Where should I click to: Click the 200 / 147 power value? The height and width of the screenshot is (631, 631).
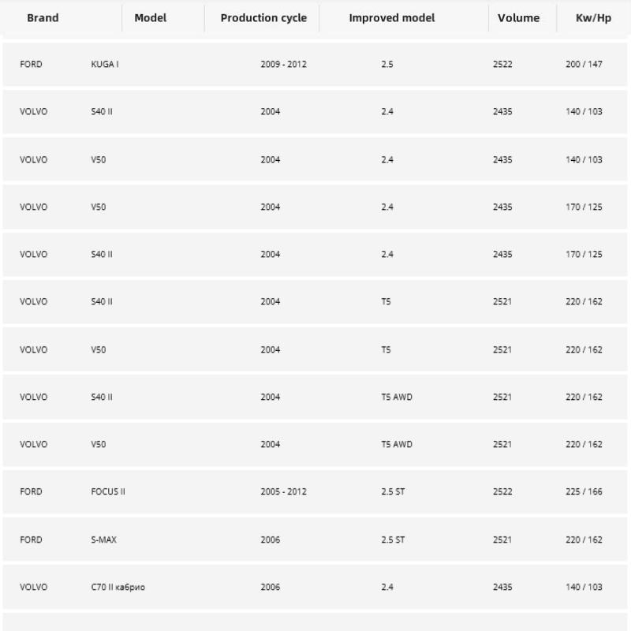584,65
